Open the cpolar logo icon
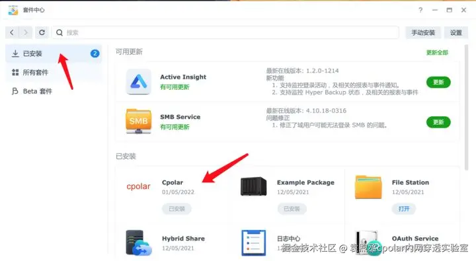This screenshot has height=261, width=476. 138,186
